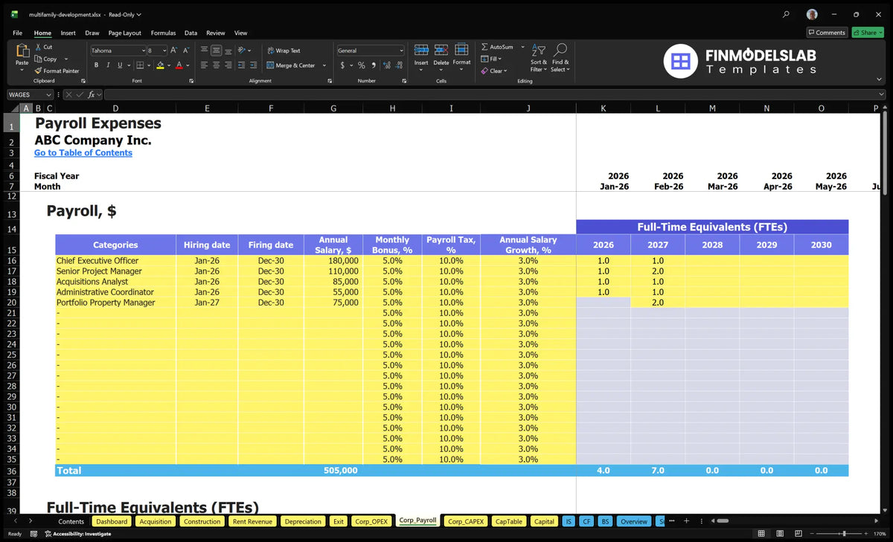The width and height of the screenshot is (893, 542).
Task: Click the cell borders icon
Action: (139, 65)
